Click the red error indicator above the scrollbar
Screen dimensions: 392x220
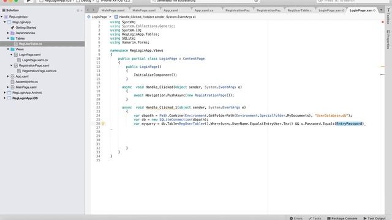pos(382,22)
